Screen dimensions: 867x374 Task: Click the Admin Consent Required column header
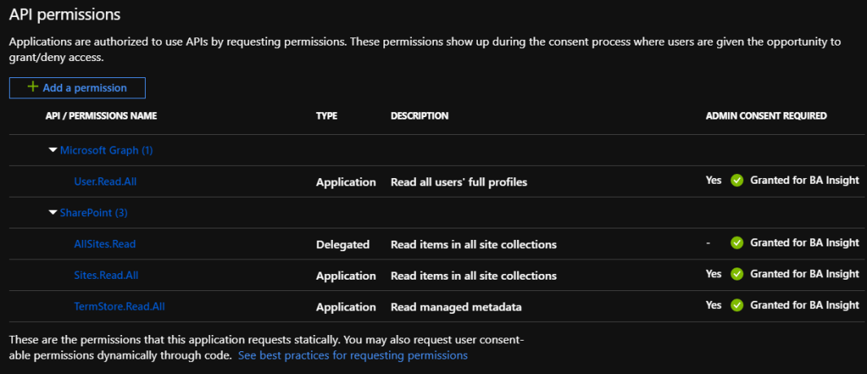[766, 116]
